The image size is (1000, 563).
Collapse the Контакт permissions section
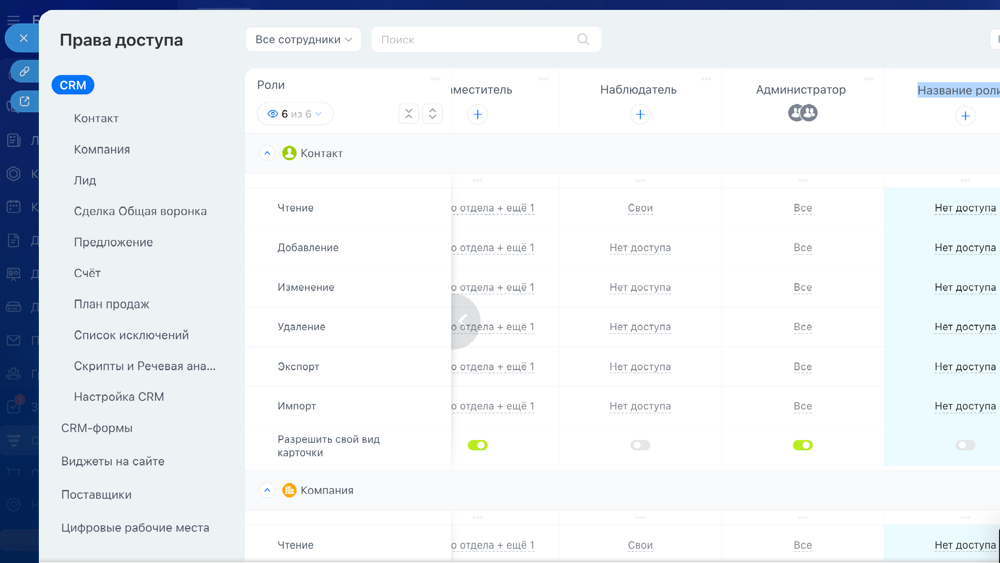267,153
